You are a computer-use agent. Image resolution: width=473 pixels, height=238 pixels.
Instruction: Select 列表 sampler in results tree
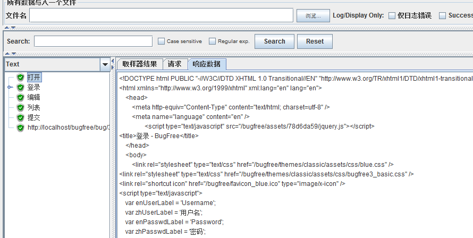[x=34, y=107]
